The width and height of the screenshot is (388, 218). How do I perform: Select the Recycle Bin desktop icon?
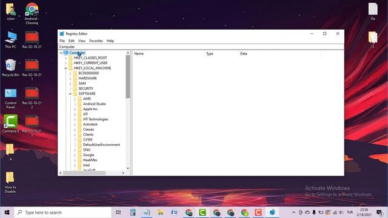click(x=11, y=67)
